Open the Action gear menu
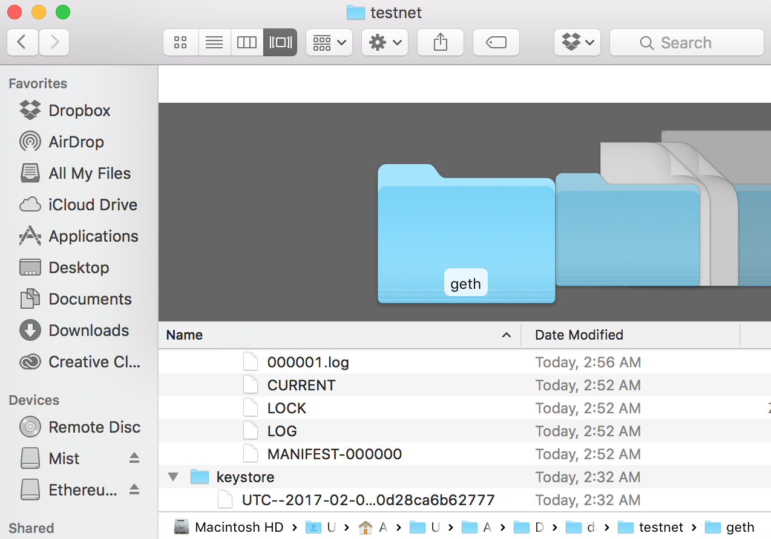The height and width of the screenshot is (539, 771). click(385, 42)
